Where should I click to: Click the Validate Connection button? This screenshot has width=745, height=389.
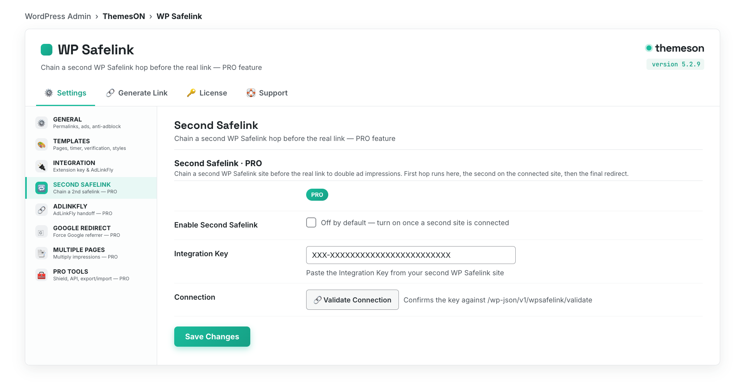click(352, 300)
